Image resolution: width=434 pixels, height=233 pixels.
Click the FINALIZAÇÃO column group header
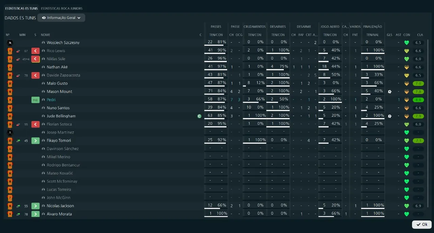tap(373, 27)
